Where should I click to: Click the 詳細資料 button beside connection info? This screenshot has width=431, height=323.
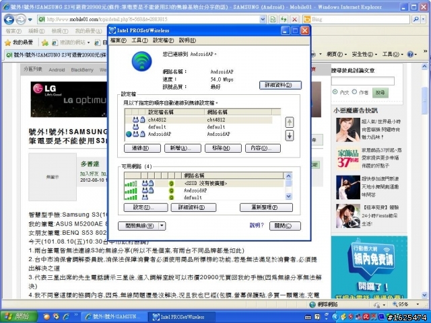pyautogui.click(x=280, y=85)
